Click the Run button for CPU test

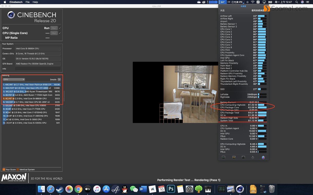point(54,28)
